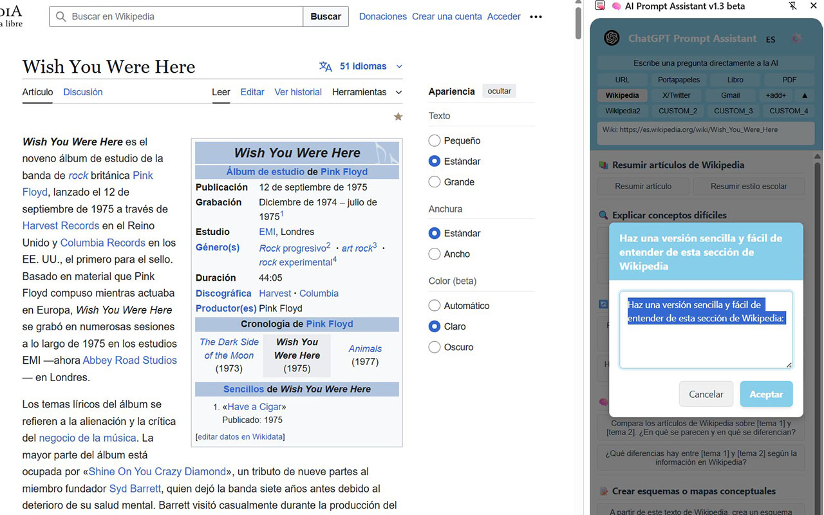Click the Resumir estilo escolar button

749,186
